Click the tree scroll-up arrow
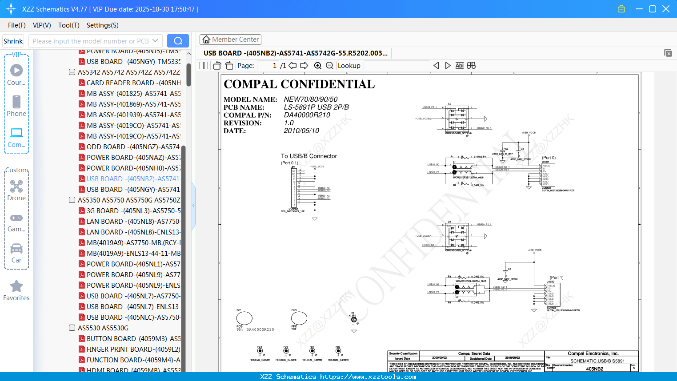The height and width of the screenshot is (381, 677). coord(188,53)
